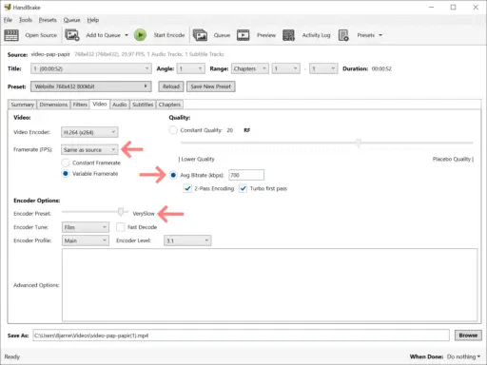Click the Save As file path field
Screen dimensions: 487x365
pyautogui.click(x=241, y=336)
